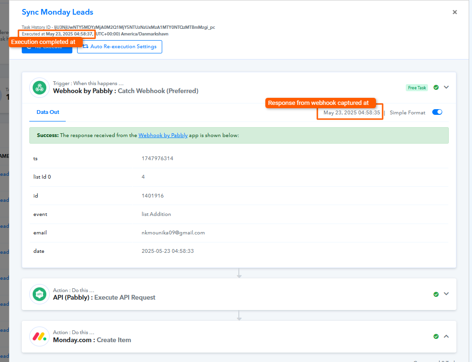Click green checkmark on Monday.com step
Viewport: 472px width, 362px height.
coord(436,336)
